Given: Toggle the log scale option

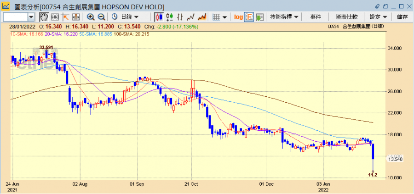Looking at the screenshot, I should pyautogui.click(x=238, y=17).
